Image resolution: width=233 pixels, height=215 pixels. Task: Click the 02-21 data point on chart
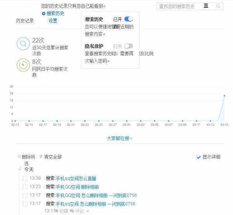tap(71, 121)
